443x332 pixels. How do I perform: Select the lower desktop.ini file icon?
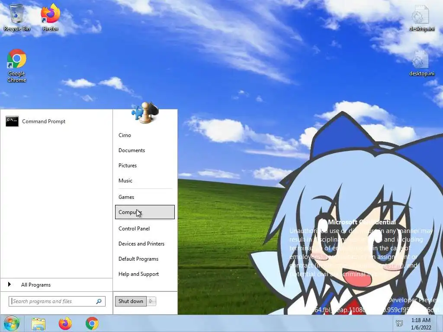tap(421, 63)
